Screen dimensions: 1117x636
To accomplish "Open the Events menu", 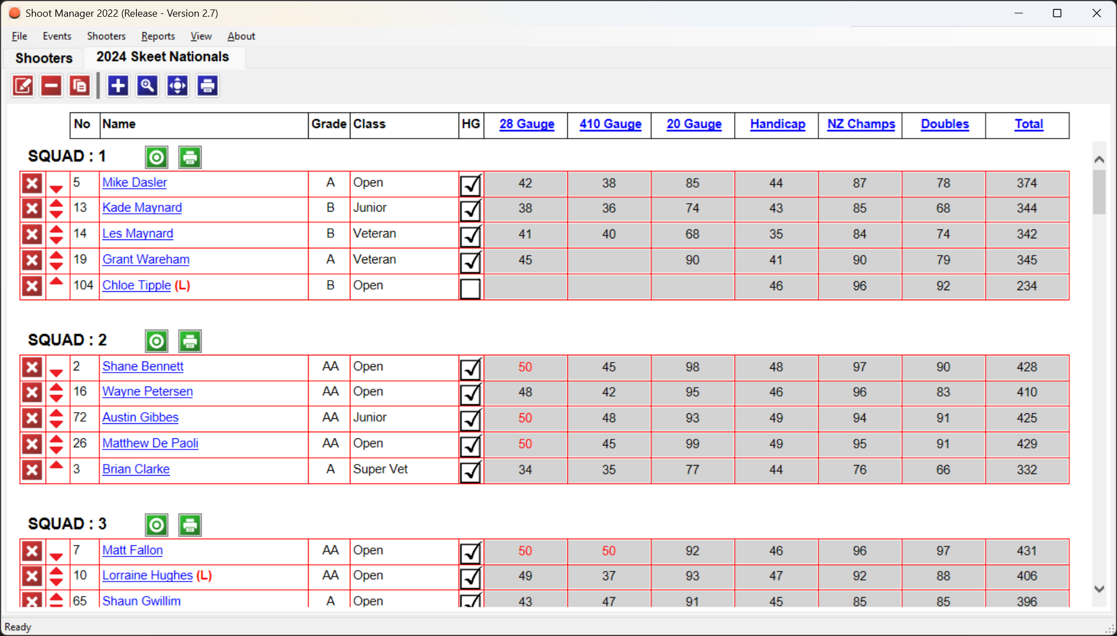I will (57, 36).
